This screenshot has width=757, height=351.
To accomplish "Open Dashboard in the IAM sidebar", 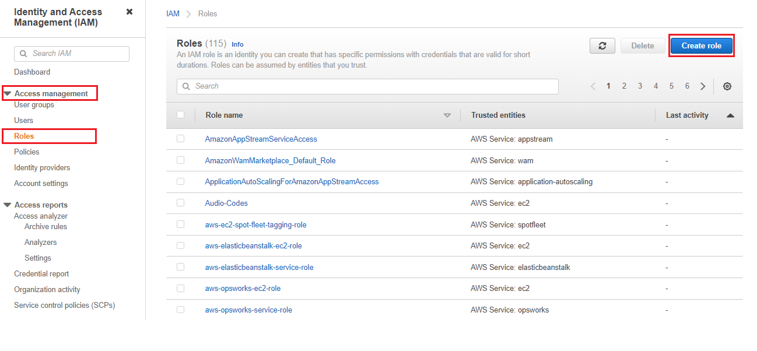I will point(32,72).
